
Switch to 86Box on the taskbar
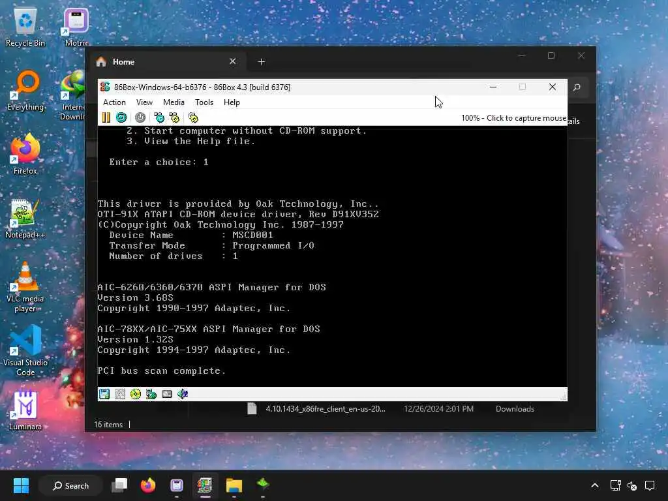(x=205, y=485)
